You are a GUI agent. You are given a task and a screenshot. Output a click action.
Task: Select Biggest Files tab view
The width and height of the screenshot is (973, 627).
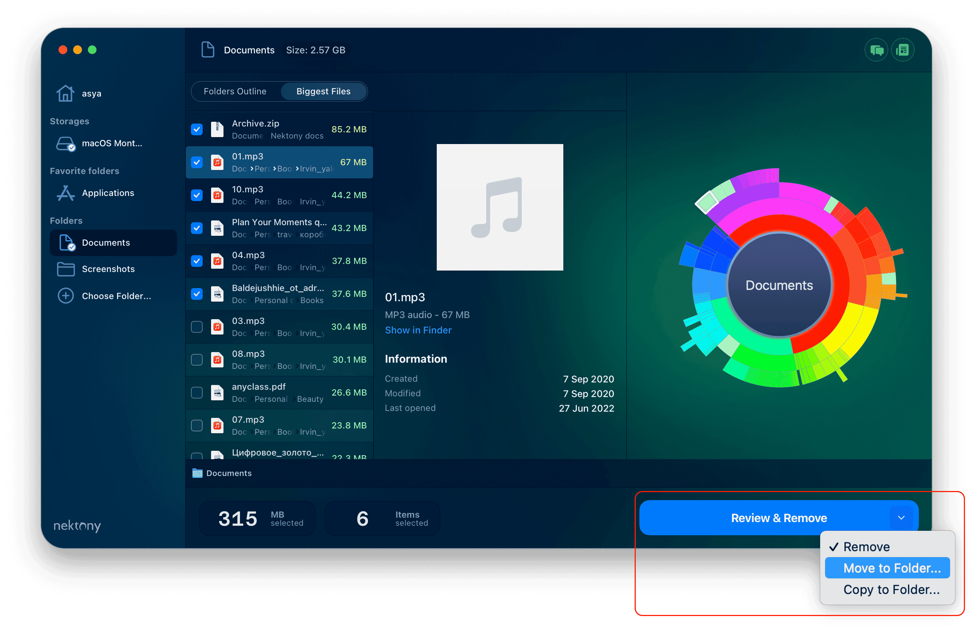[x=323, y=91]
